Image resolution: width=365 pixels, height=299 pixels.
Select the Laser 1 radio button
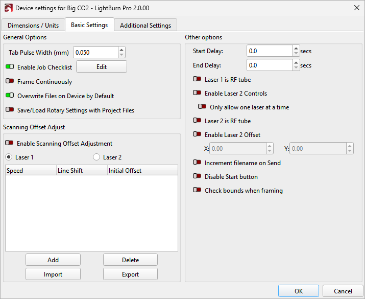(x=9, y=157)
